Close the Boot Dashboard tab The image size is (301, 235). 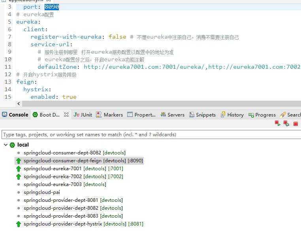point(66,115)
